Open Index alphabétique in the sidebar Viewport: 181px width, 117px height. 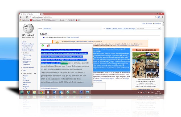tap(27, 46)
